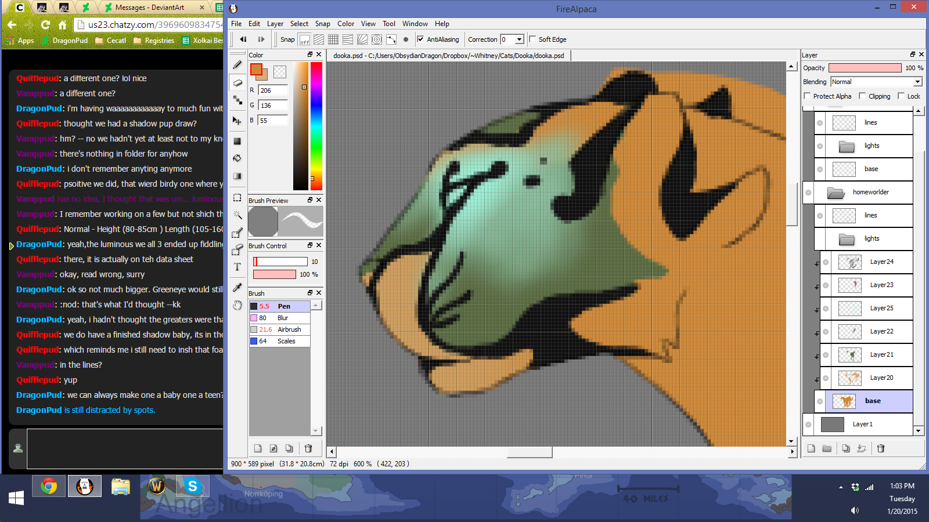This screenshot has width=929, height=522.
Task: Open File Explorer from the taskbar
Action: (121, 486)
